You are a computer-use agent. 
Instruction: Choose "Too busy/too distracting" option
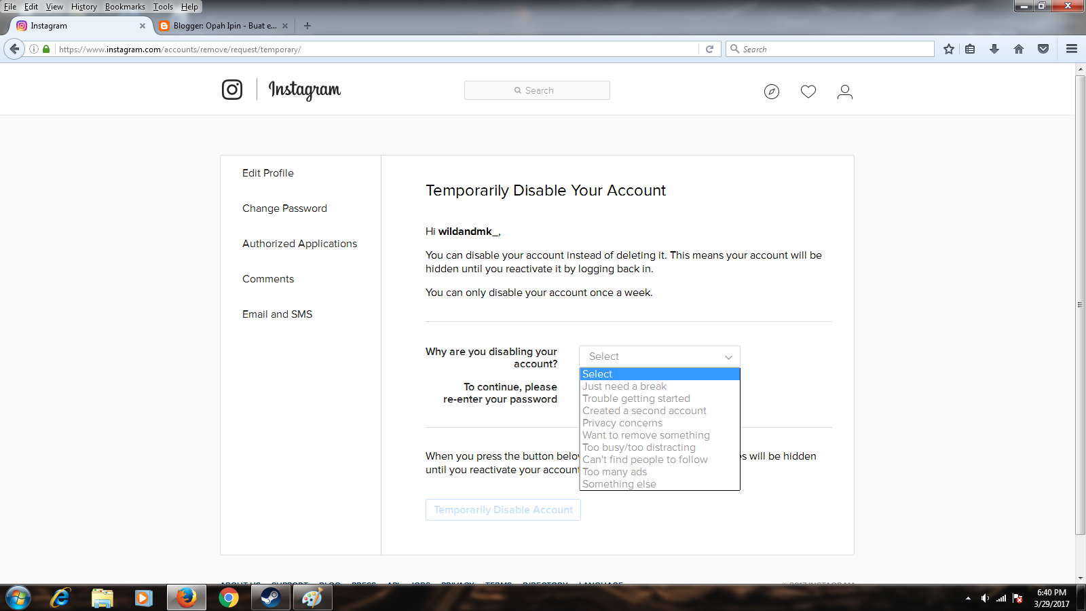pos(660,447)
